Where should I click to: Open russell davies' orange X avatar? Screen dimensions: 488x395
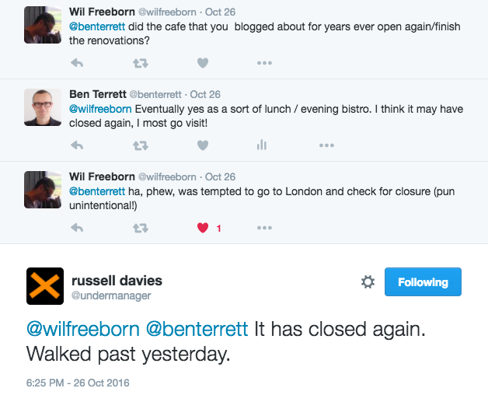click(45, 285)
